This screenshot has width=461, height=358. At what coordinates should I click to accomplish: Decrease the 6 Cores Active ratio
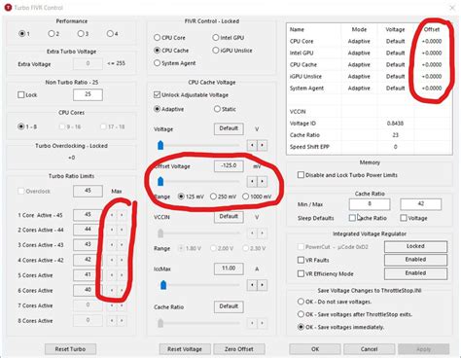[x=112, y=290]
